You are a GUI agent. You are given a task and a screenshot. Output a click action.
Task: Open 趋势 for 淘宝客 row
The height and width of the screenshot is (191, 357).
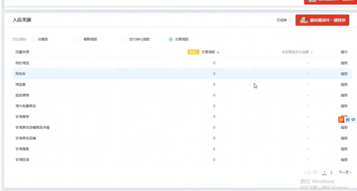coord(344,85)
